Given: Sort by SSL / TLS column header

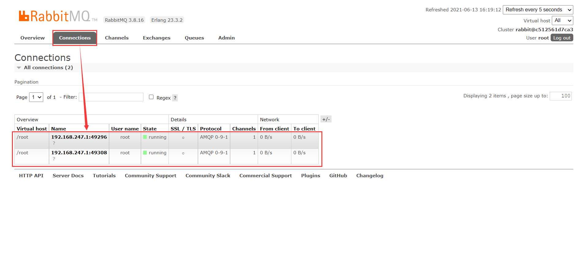Looking at the screenshot, I should [183, 129].
